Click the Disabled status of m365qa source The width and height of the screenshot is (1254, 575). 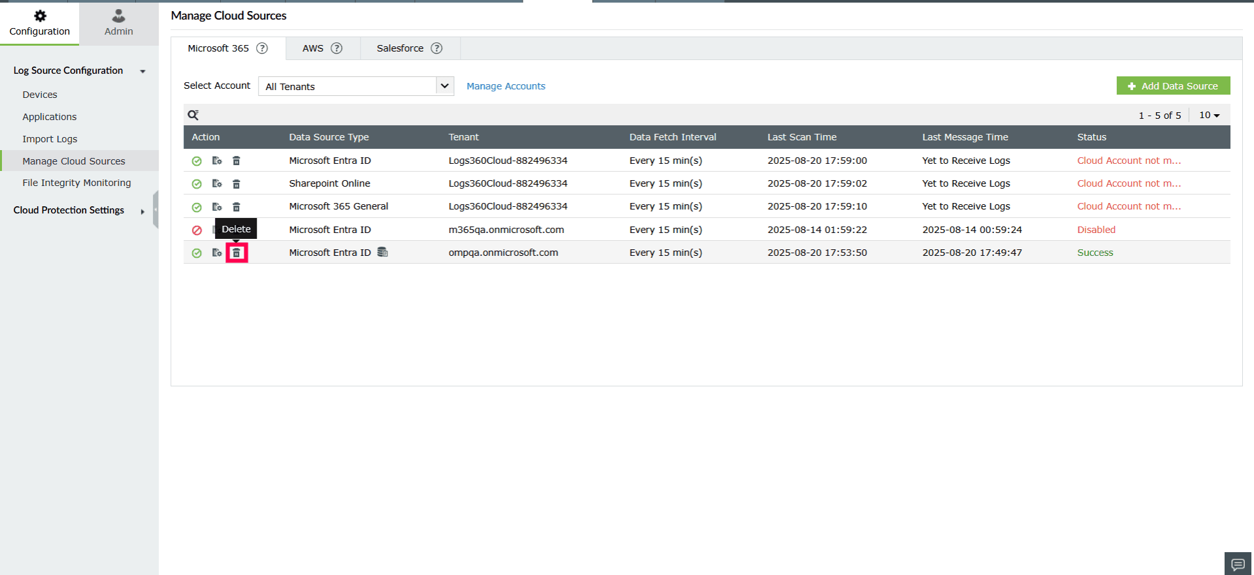click(1097, 230)
